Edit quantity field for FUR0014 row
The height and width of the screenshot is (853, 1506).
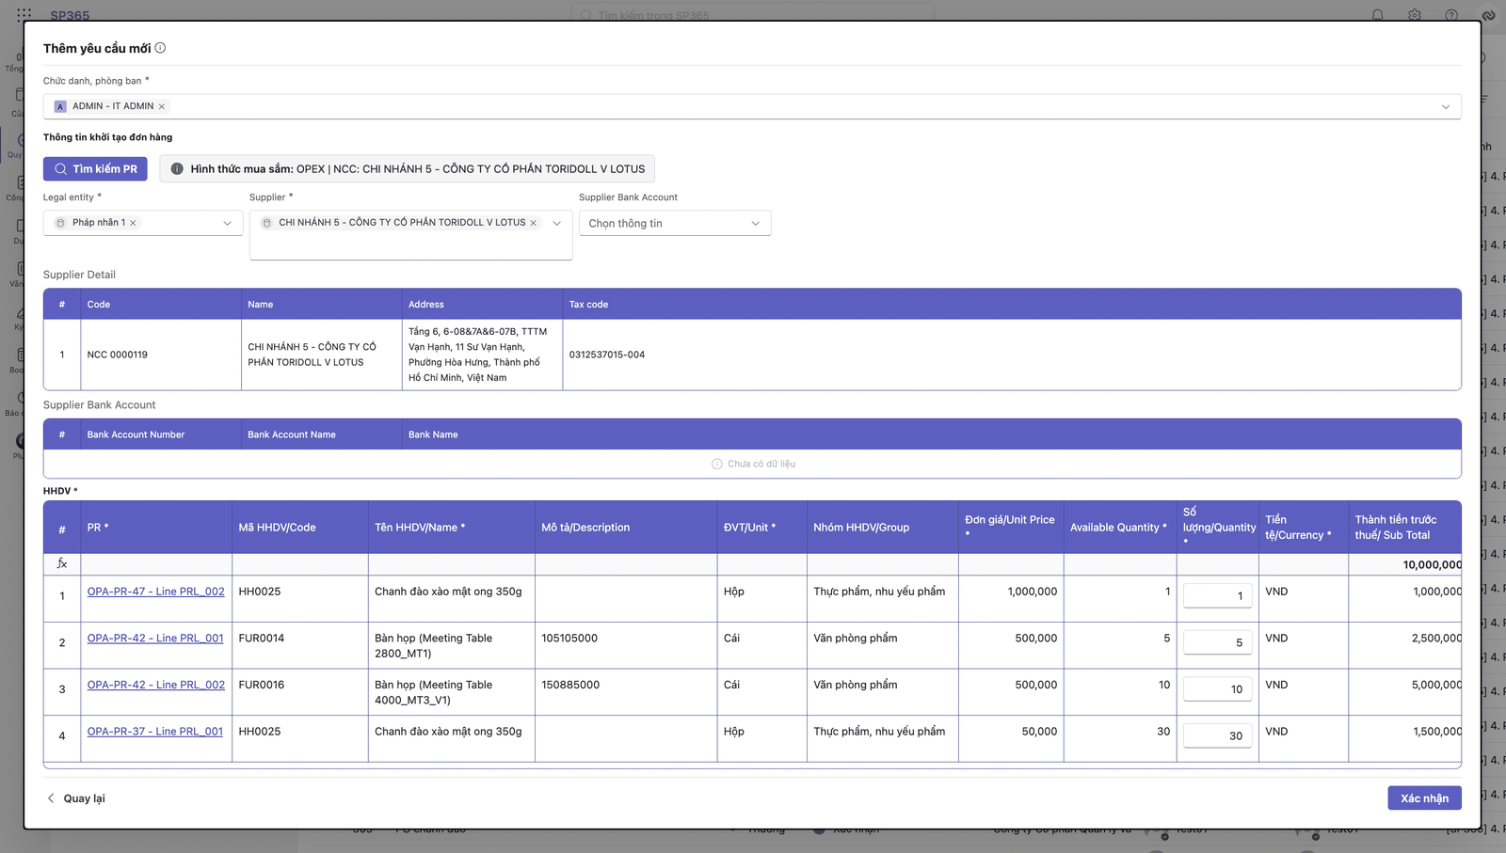point(1217,642)
